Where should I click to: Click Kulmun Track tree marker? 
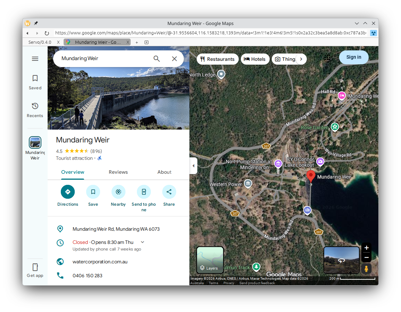[256, 267]
